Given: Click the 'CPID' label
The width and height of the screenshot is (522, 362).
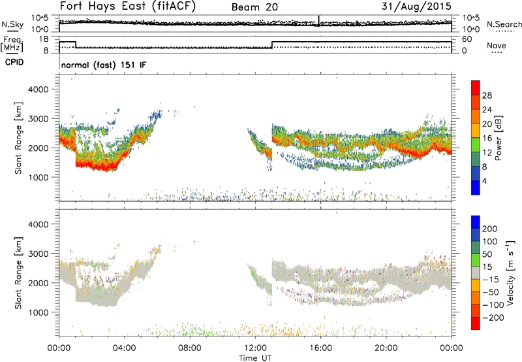Looking at the screenshot, I should click(x=14, y=62).
